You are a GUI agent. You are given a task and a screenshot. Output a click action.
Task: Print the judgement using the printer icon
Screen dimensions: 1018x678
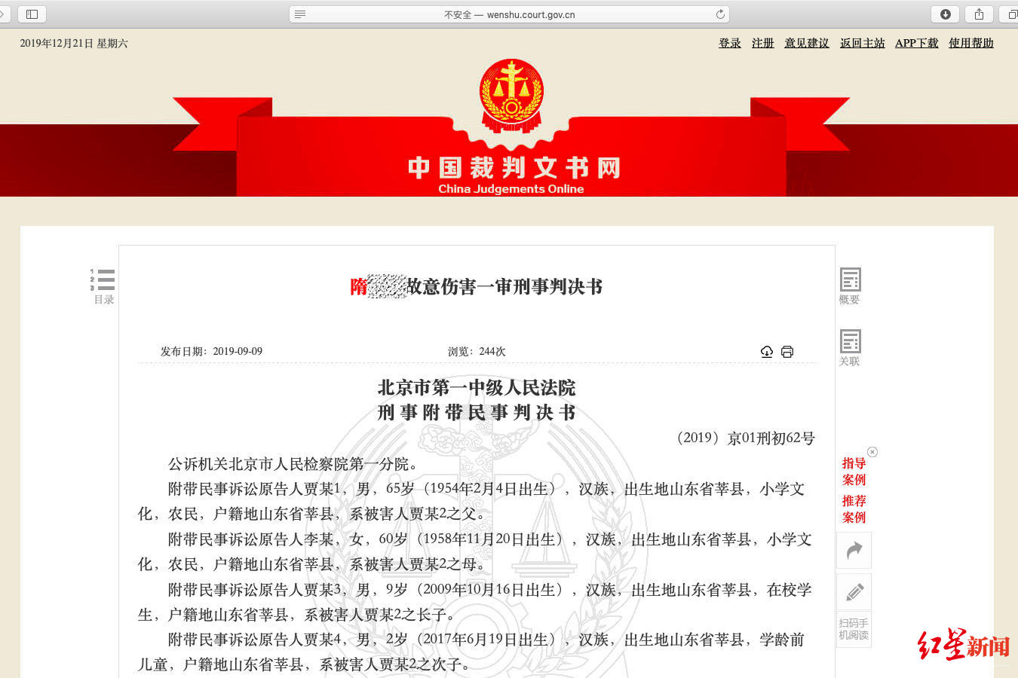coord(787,351)
